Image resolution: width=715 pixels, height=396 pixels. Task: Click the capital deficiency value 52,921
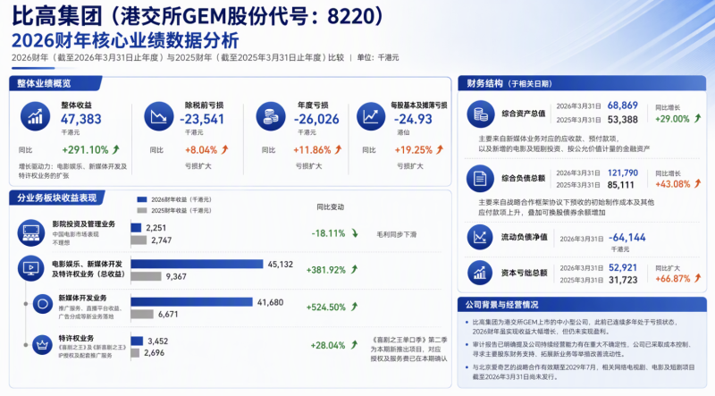(623, 268)
